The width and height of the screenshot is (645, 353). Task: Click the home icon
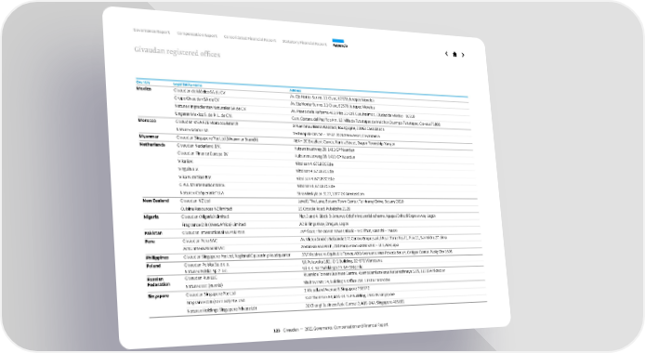454,54
